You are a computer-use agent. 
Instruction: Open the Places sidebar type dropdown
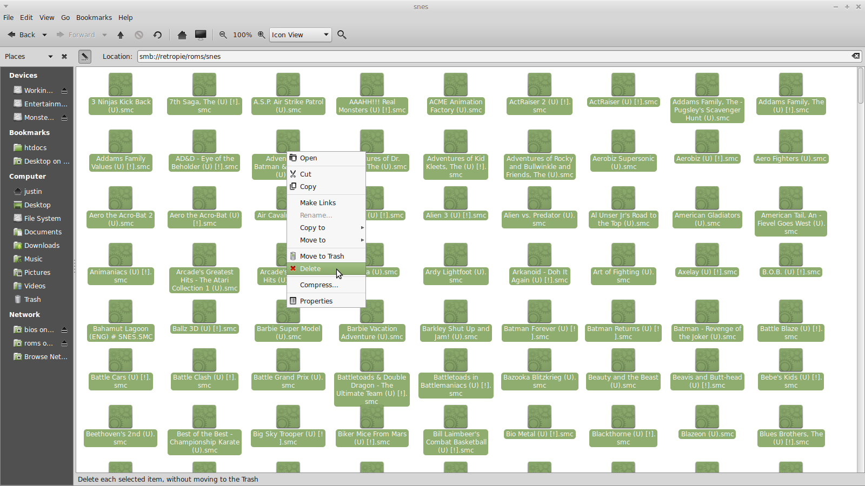[x=50, y=56]
